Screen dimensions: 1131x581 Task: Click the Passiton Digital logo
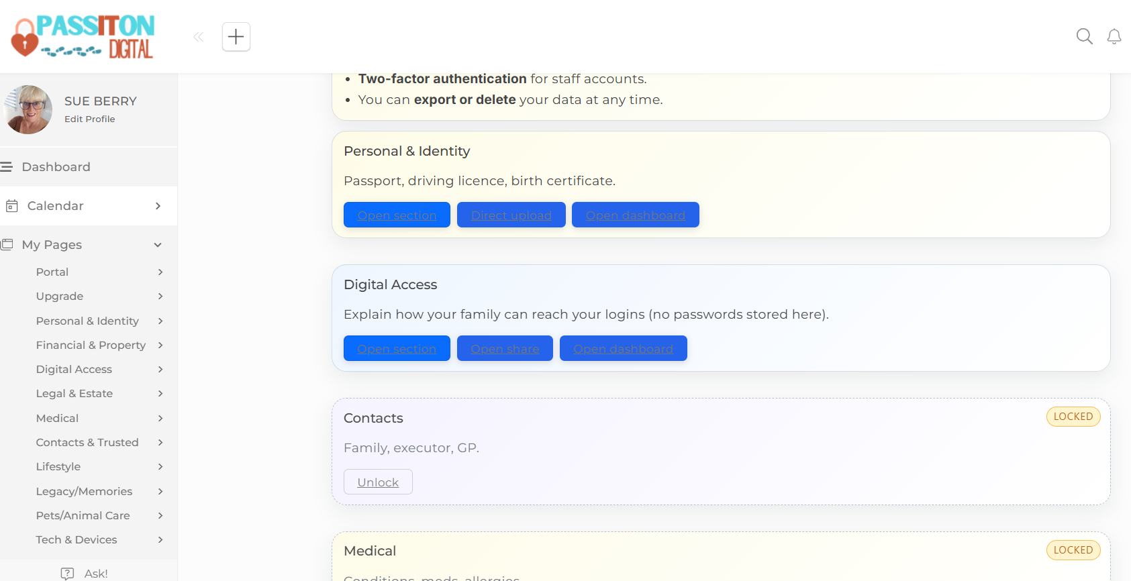click(83, 37)
